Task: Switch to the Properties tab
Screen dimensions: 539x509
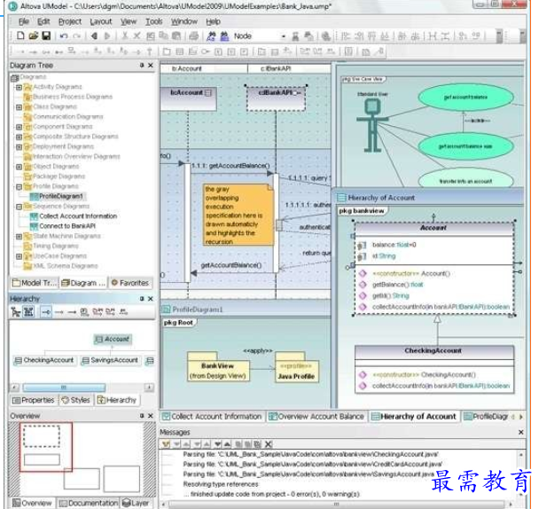Action: 34,400
